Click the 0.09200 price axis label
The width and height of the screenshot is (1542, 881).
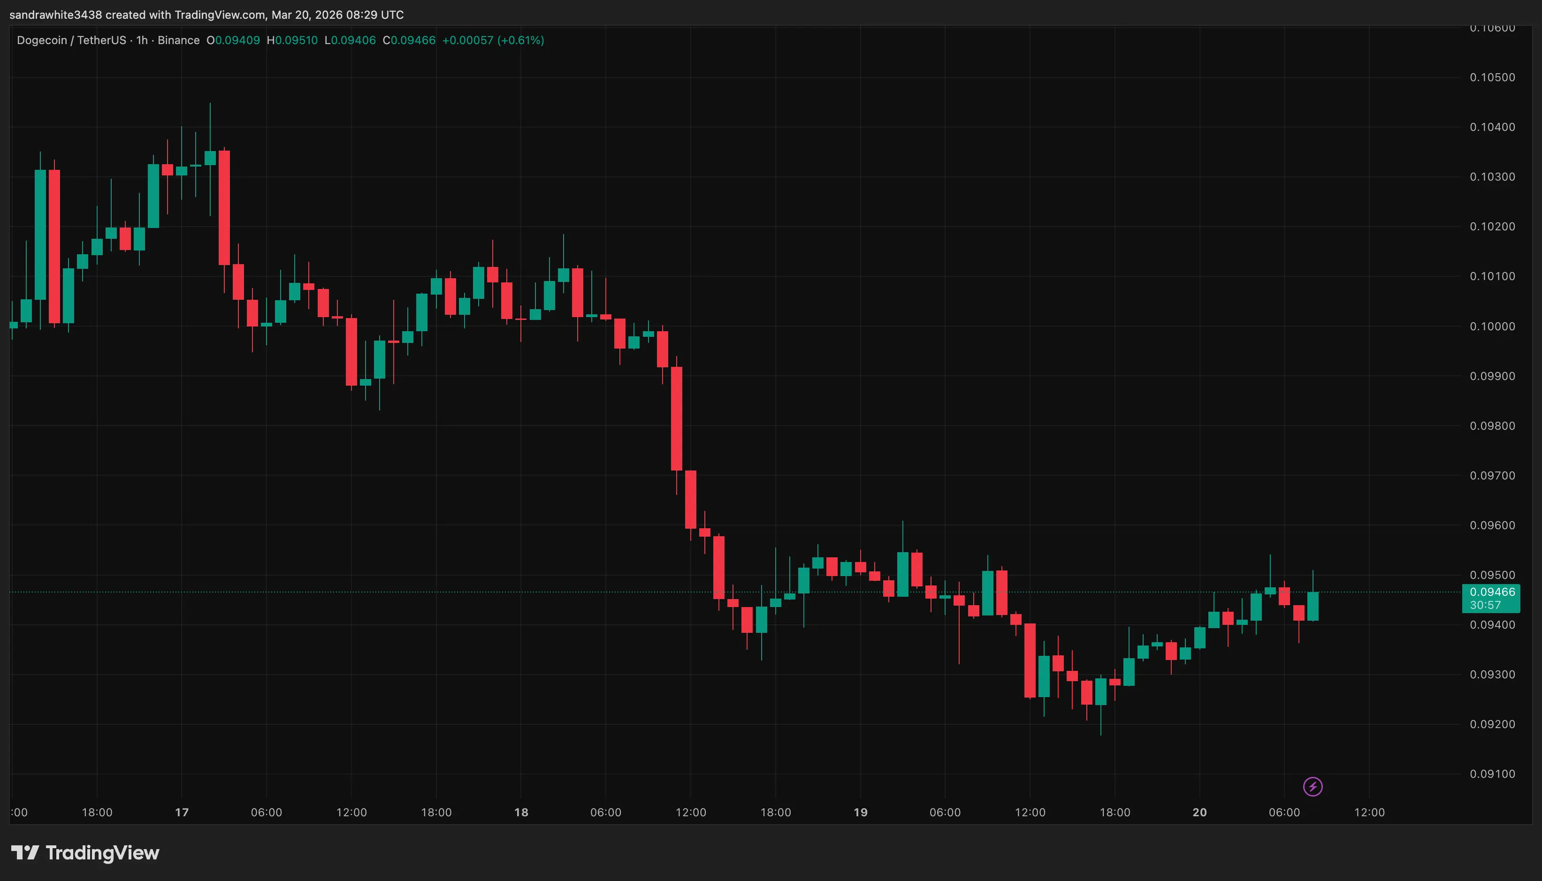coord(1492,724)
